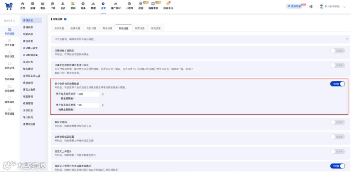Click the single purchase limit field showing 100

88,105
